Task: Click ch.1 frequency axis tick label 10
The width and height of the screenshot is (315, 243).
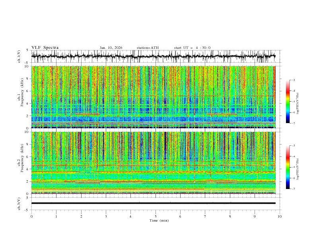Action: [27, 66]
